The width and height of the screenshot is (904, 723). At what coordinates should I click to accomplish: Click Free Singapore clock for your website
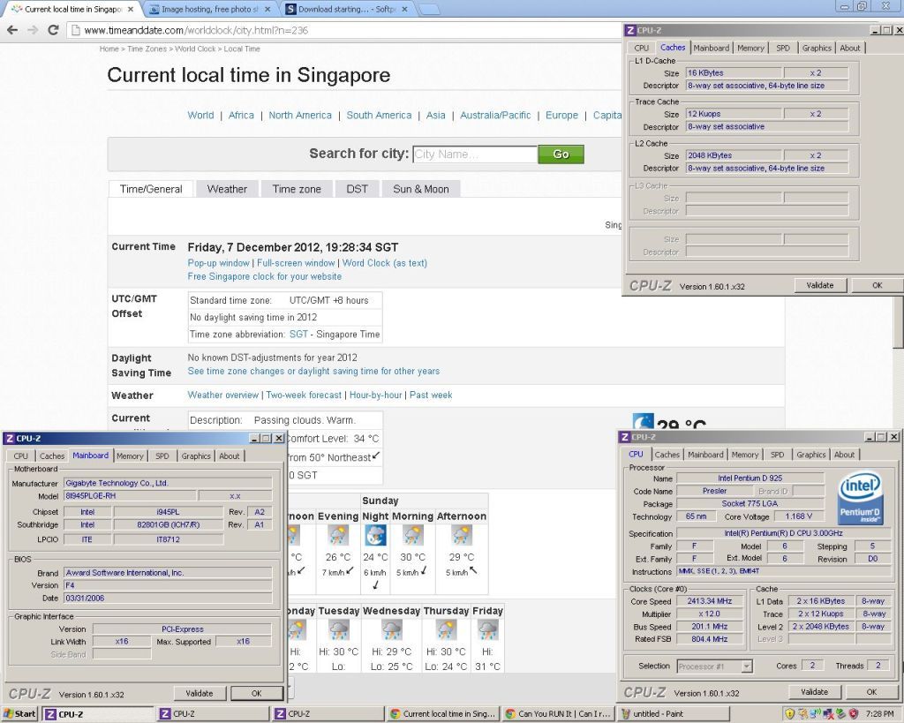264,276
